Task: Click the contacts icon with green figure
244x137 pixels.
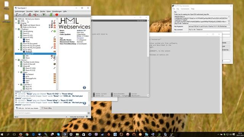Action: [x=51, y=15]
